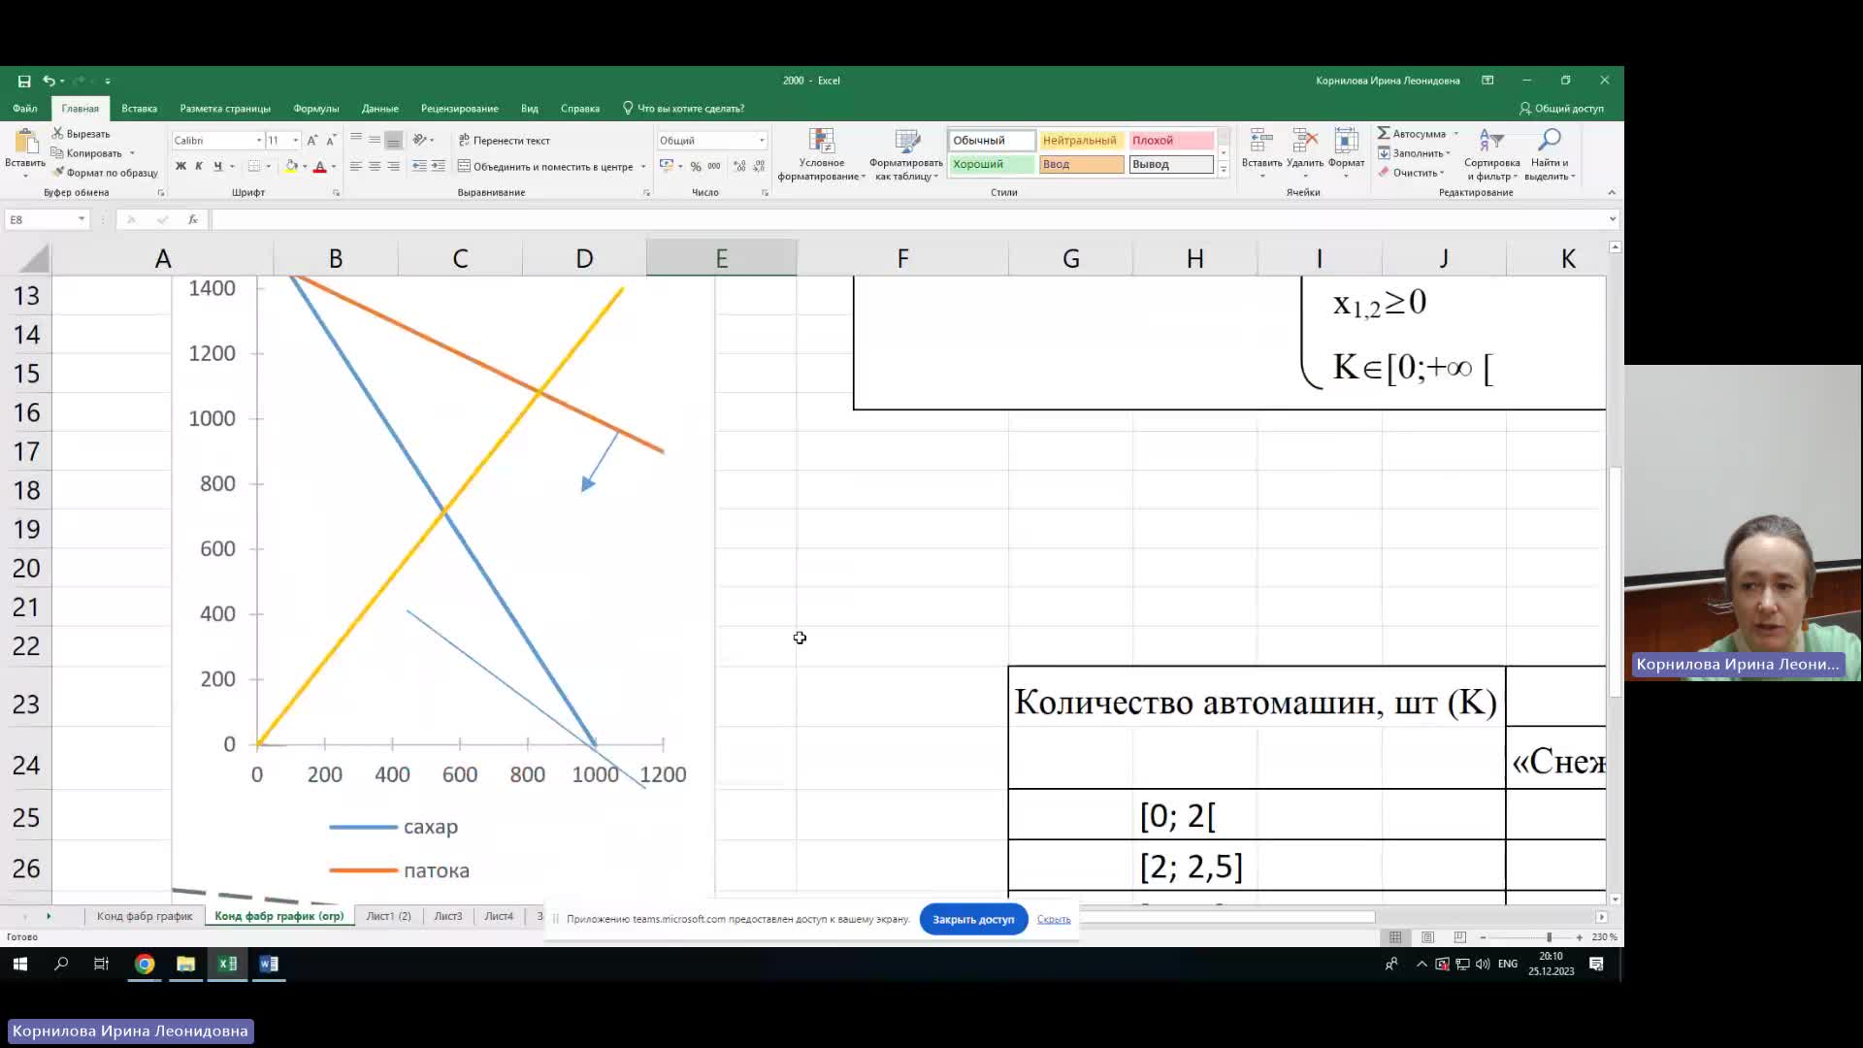Open number format dropdown (Общий)
The image size is (1863, 1048).
pyautogui.click(x=762, y=140)
